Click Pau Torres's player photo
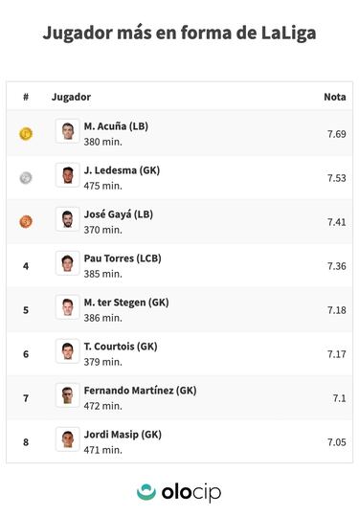The image size is (359, 516). [67, 263]
